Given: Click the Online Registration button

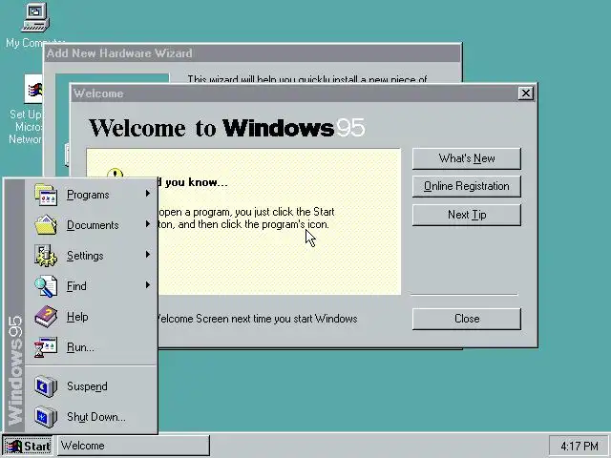Looking at the screenshot, I should [467, 187].
